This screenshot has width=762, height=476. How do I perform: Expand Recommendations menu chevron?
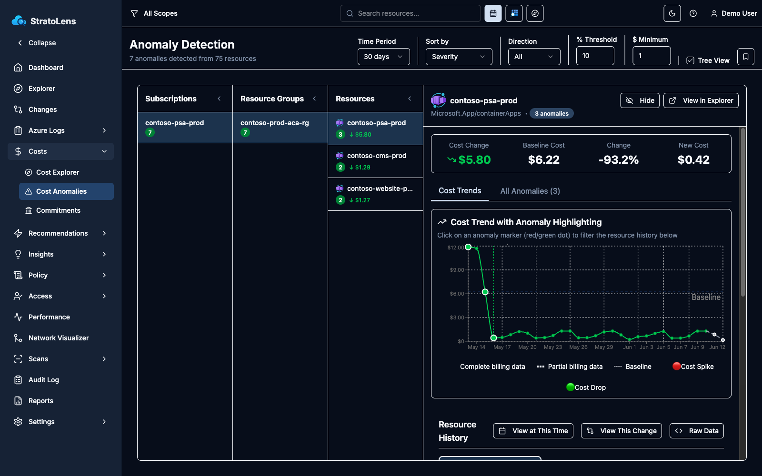[x=104, y=233]
